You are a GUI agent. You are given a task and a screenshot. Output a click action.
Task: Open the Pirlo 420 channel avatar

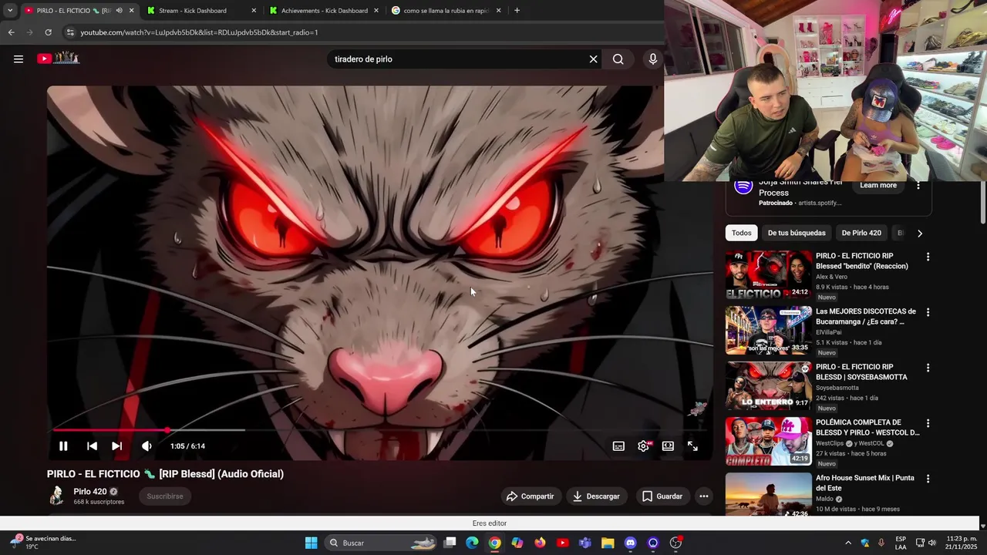[57, 496]
